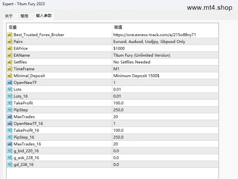Viewport: 238px width, 179px height.
Task: Click the integer icon beside OpenNewTF_16
Action: coord(10,123)
